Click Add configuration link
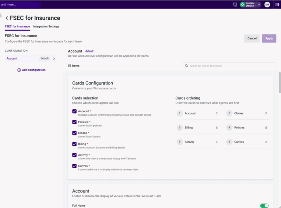Screen dimensions: 281x208 click(31, 70)
